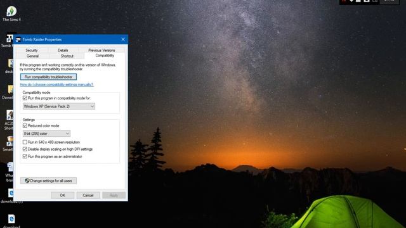Toggle the Reduced color mode checkbox
The image size is (406, 228).
[25, 125]
